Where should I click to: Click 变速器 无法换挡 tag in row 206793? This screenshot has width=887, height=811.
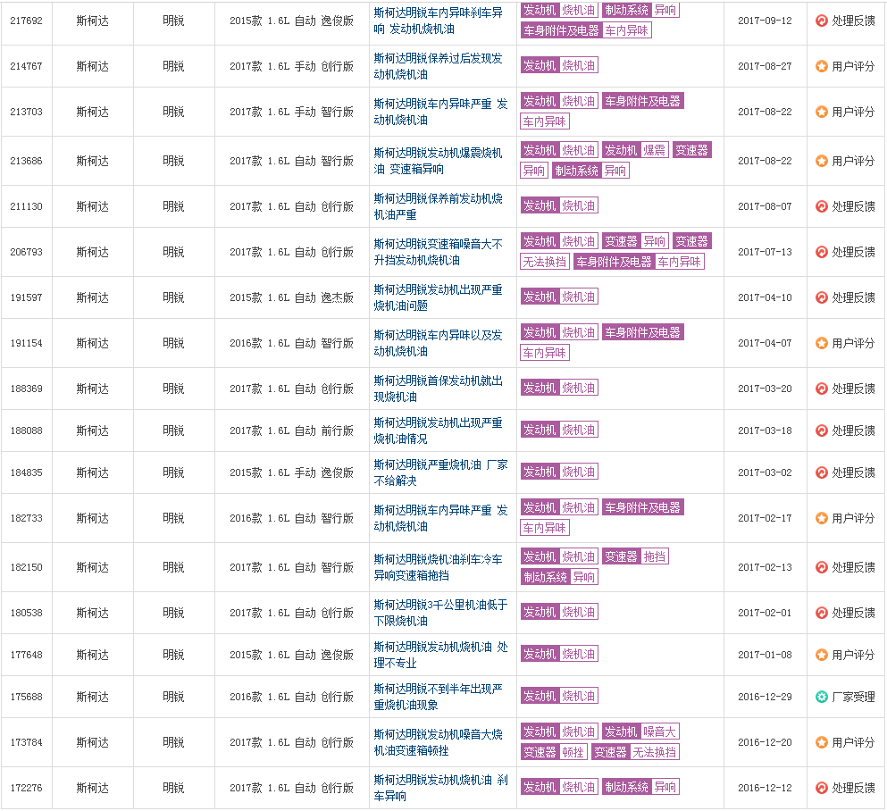click(x=615, y=252)
